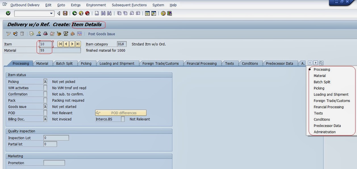Viewport: 357px width, 169px height.
Task: Click the First Page icon
Action: point(119,13)
